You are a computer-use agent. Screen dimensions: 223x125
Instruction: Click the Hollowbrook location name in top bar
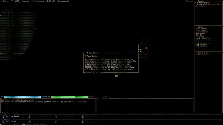pyautogui.click(x=63, y=1)
